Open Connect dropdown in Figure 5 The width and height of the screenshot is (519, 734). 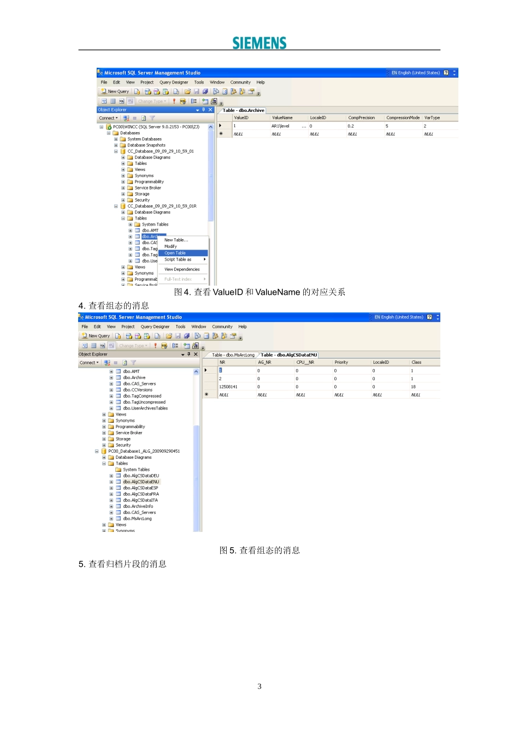pyautogui.click(x=89, y=363)
